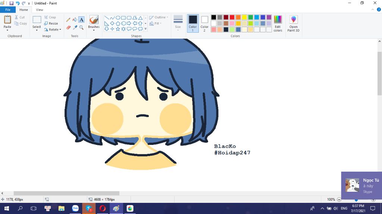Click the Copy button
This screenshot has height=214, width=382.
[x=21, y=23]
